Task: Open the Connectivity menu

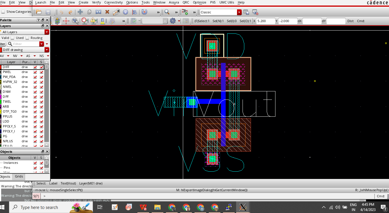Action: [113, 2]
